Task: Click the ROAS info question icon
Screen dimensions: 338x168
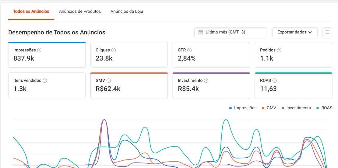Action: pyautogui.click(x=275, y=81)
